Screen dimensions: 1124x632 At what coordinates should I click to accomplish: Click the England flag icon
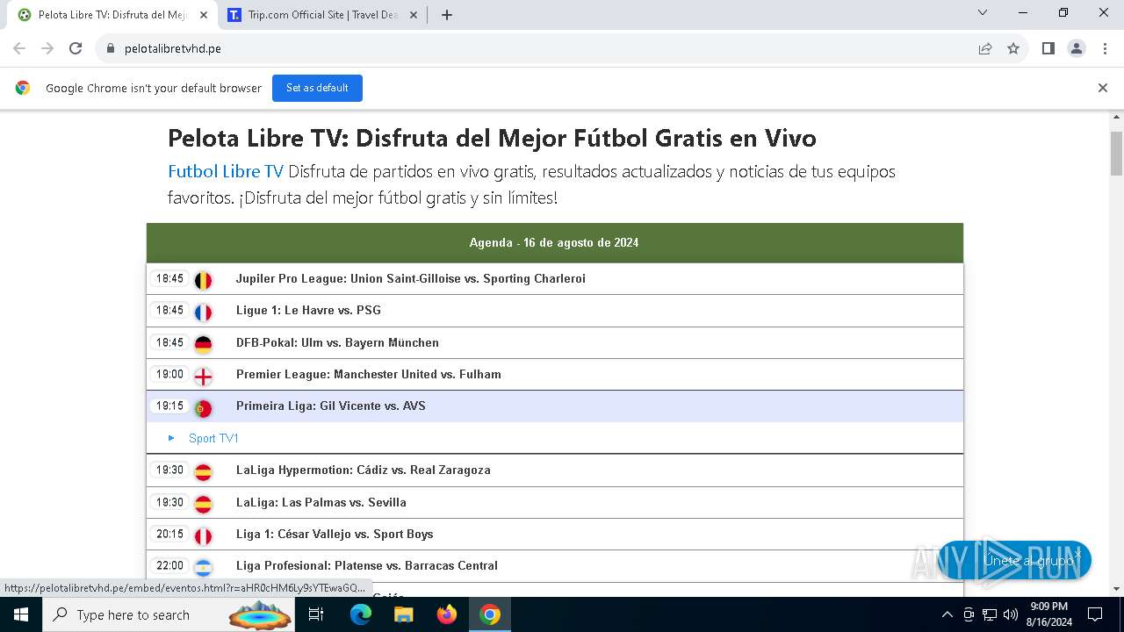203,376
